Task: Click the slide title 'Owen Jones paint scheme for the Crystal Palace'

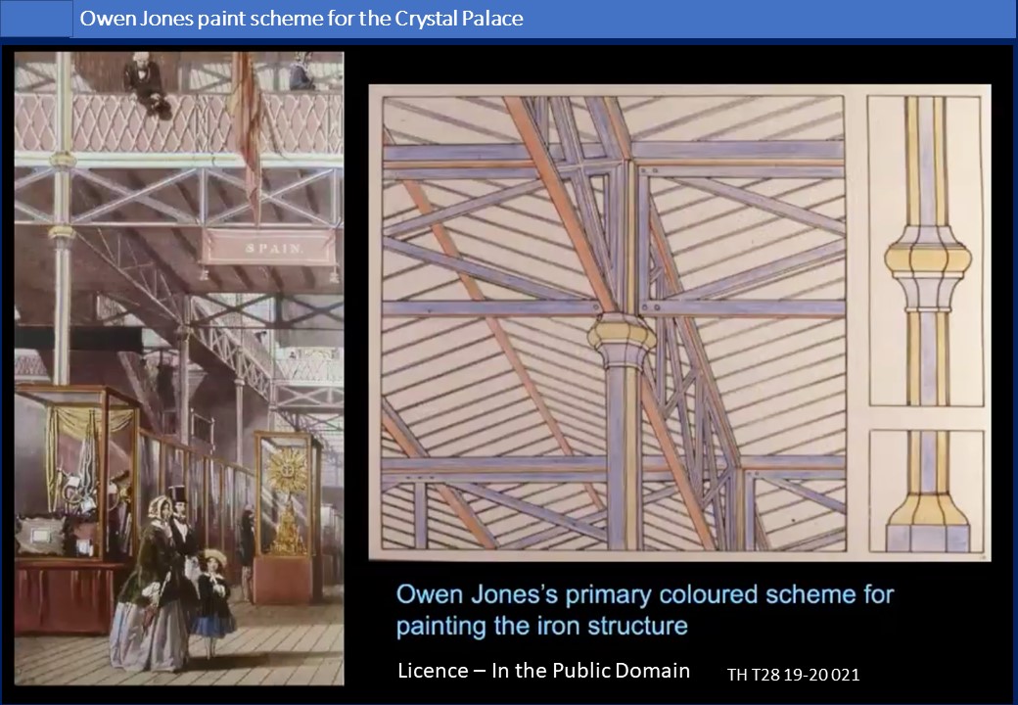Action: pos(301,19)
